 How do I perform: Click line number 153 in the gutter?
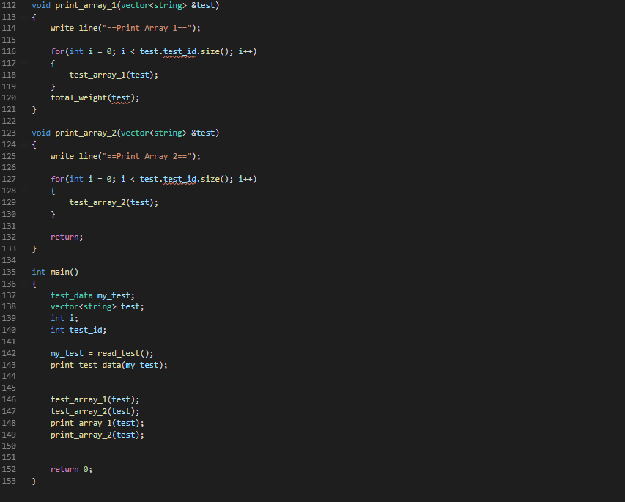(x=9, y=481)
